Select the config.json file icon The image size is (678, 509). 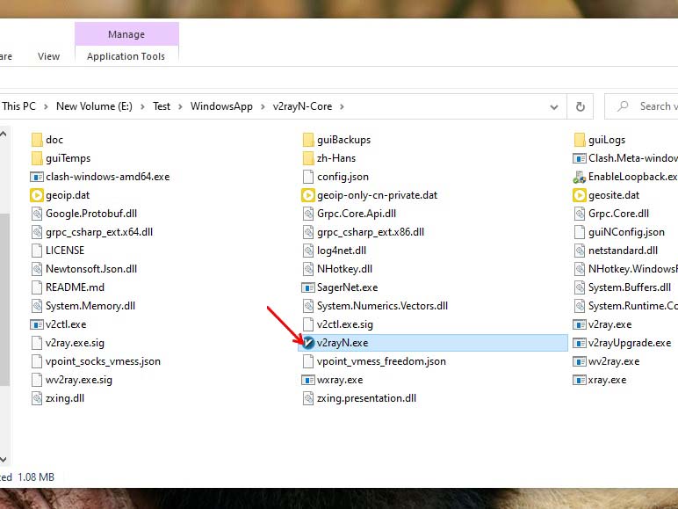(308, 177)
